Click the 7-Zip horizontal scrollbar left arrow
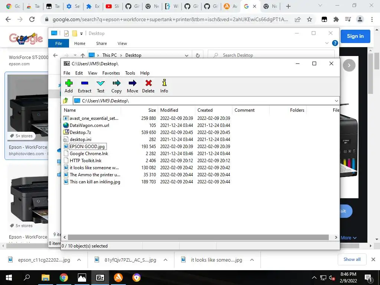 [x=65, y=237]
